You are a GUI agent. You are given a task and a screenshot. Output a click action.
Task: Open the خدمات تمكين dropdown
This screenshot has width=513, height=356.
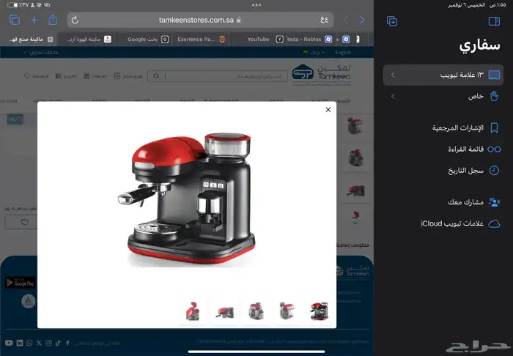(x=40, y=52)
